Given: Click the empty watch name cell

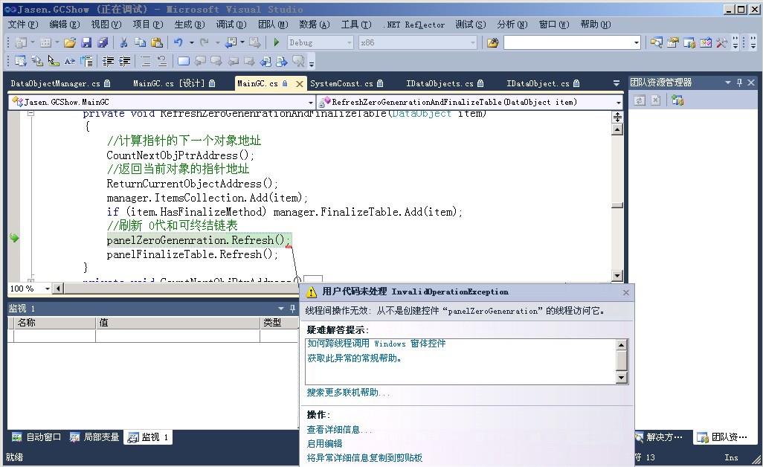Looking at the screenshot, I should (54, 336).
